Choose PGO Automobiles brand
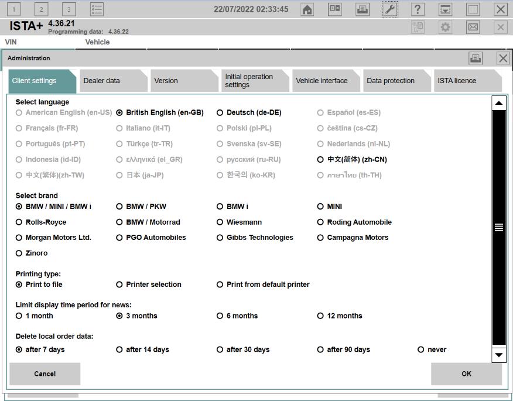The image size is (513, 401). coord(151,238)
